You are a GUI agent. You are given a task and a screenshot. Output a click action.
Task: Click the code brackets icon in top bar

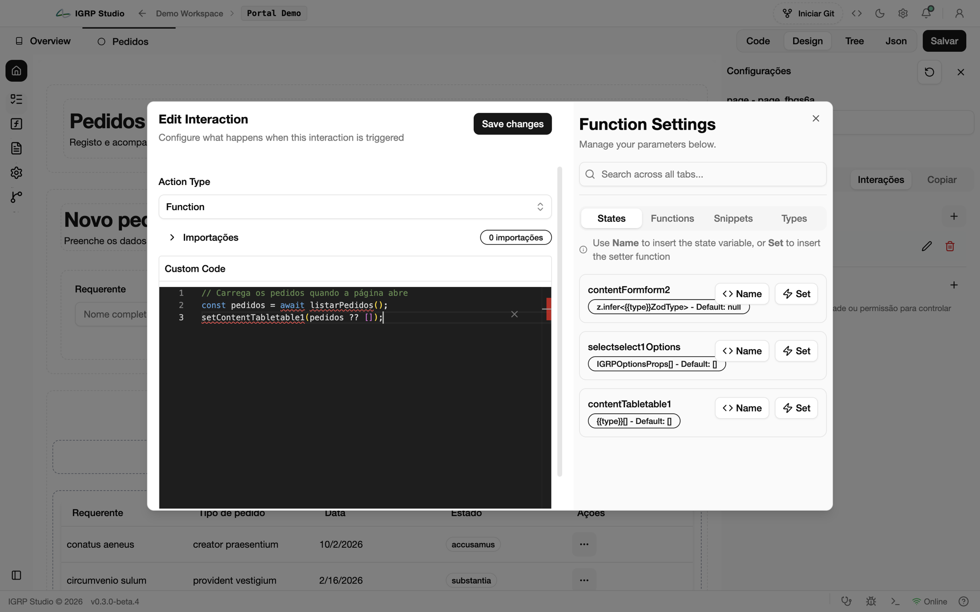pos(857,13)
